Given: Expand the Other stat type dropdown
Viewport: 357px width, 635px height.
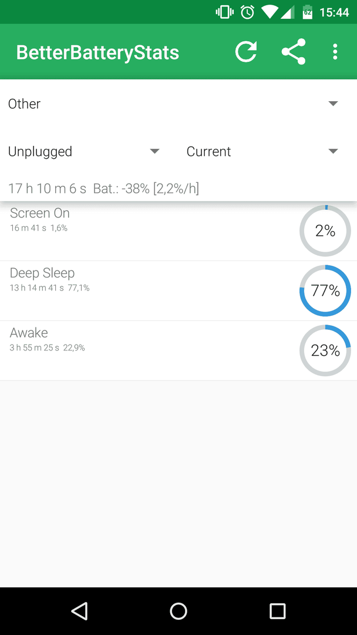Looking at the screenshot, I should [x=173, y=103].
